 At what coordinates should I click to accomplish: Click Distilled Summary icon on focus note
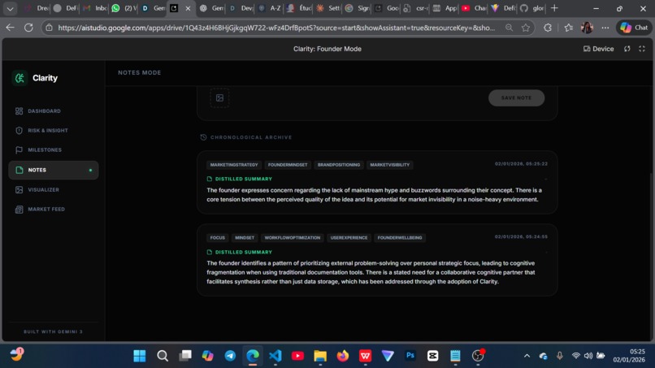pos(210,253)
